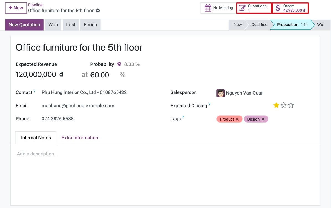Click the probability gear icon
Viewport: 331px width, 208px height.
click(119, 64)
